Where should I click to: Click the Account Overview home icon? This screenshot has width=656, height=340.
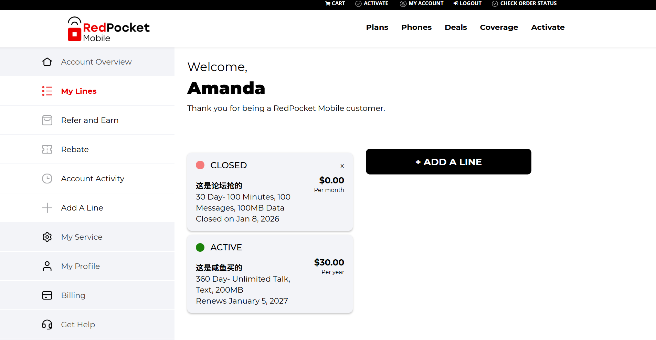[x=47, y=62]
